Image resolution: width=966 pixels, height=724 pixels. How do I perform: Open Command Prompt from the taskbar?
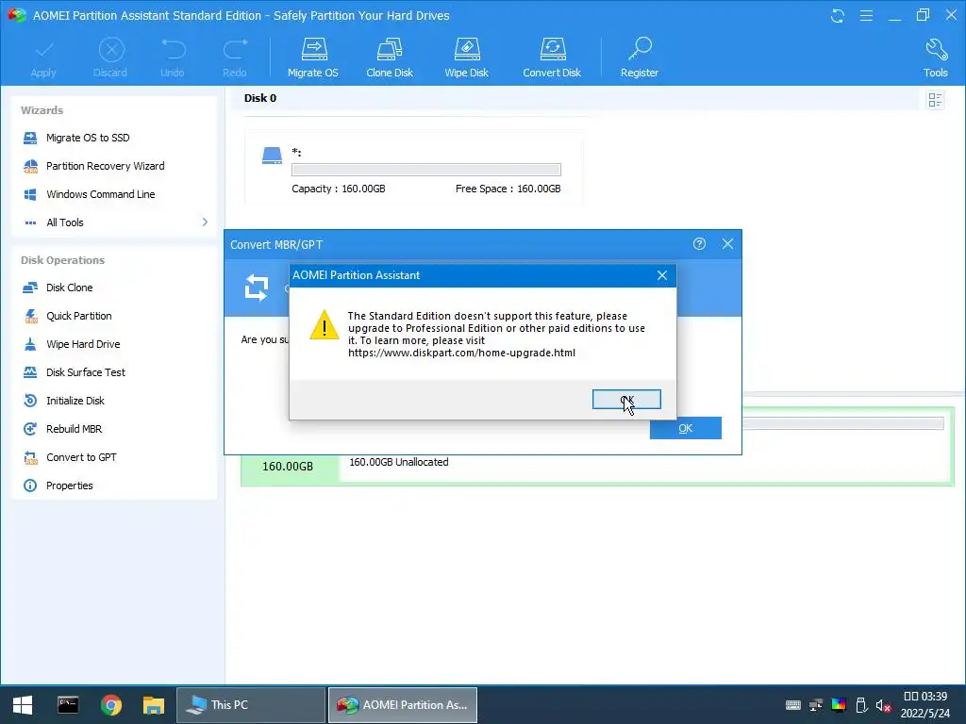click(x=68, y=705)
